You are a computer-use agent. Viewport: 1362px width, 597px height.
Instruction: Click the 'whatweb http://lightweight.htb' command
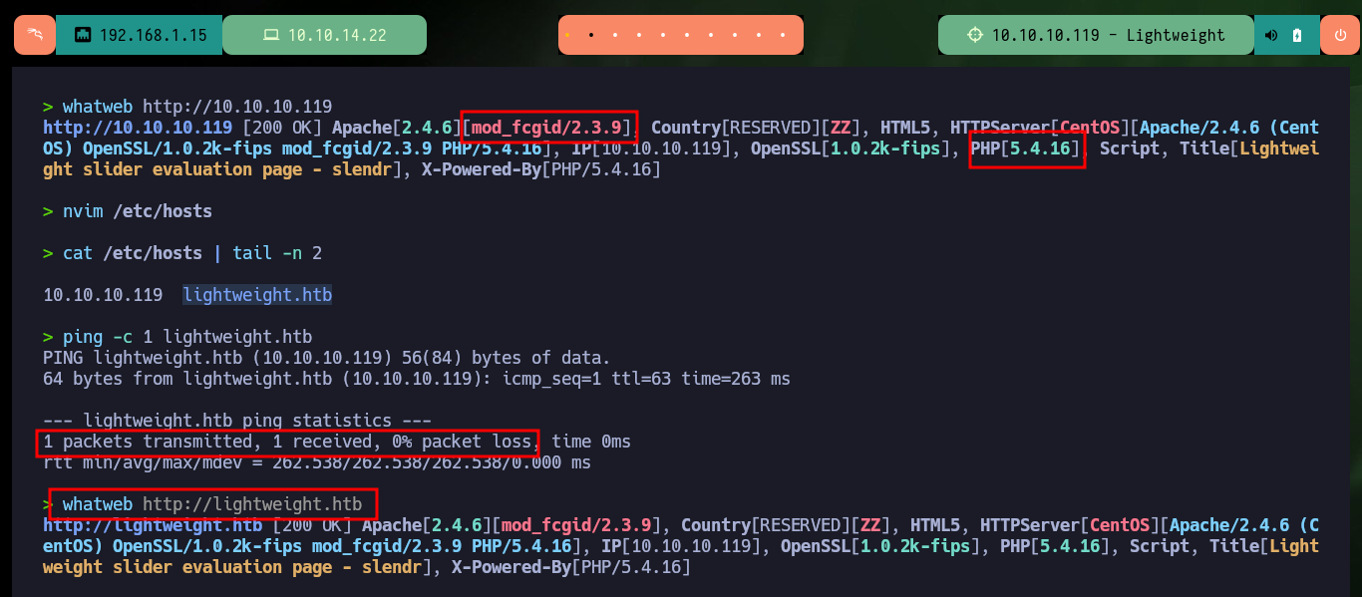click(212, 504)
